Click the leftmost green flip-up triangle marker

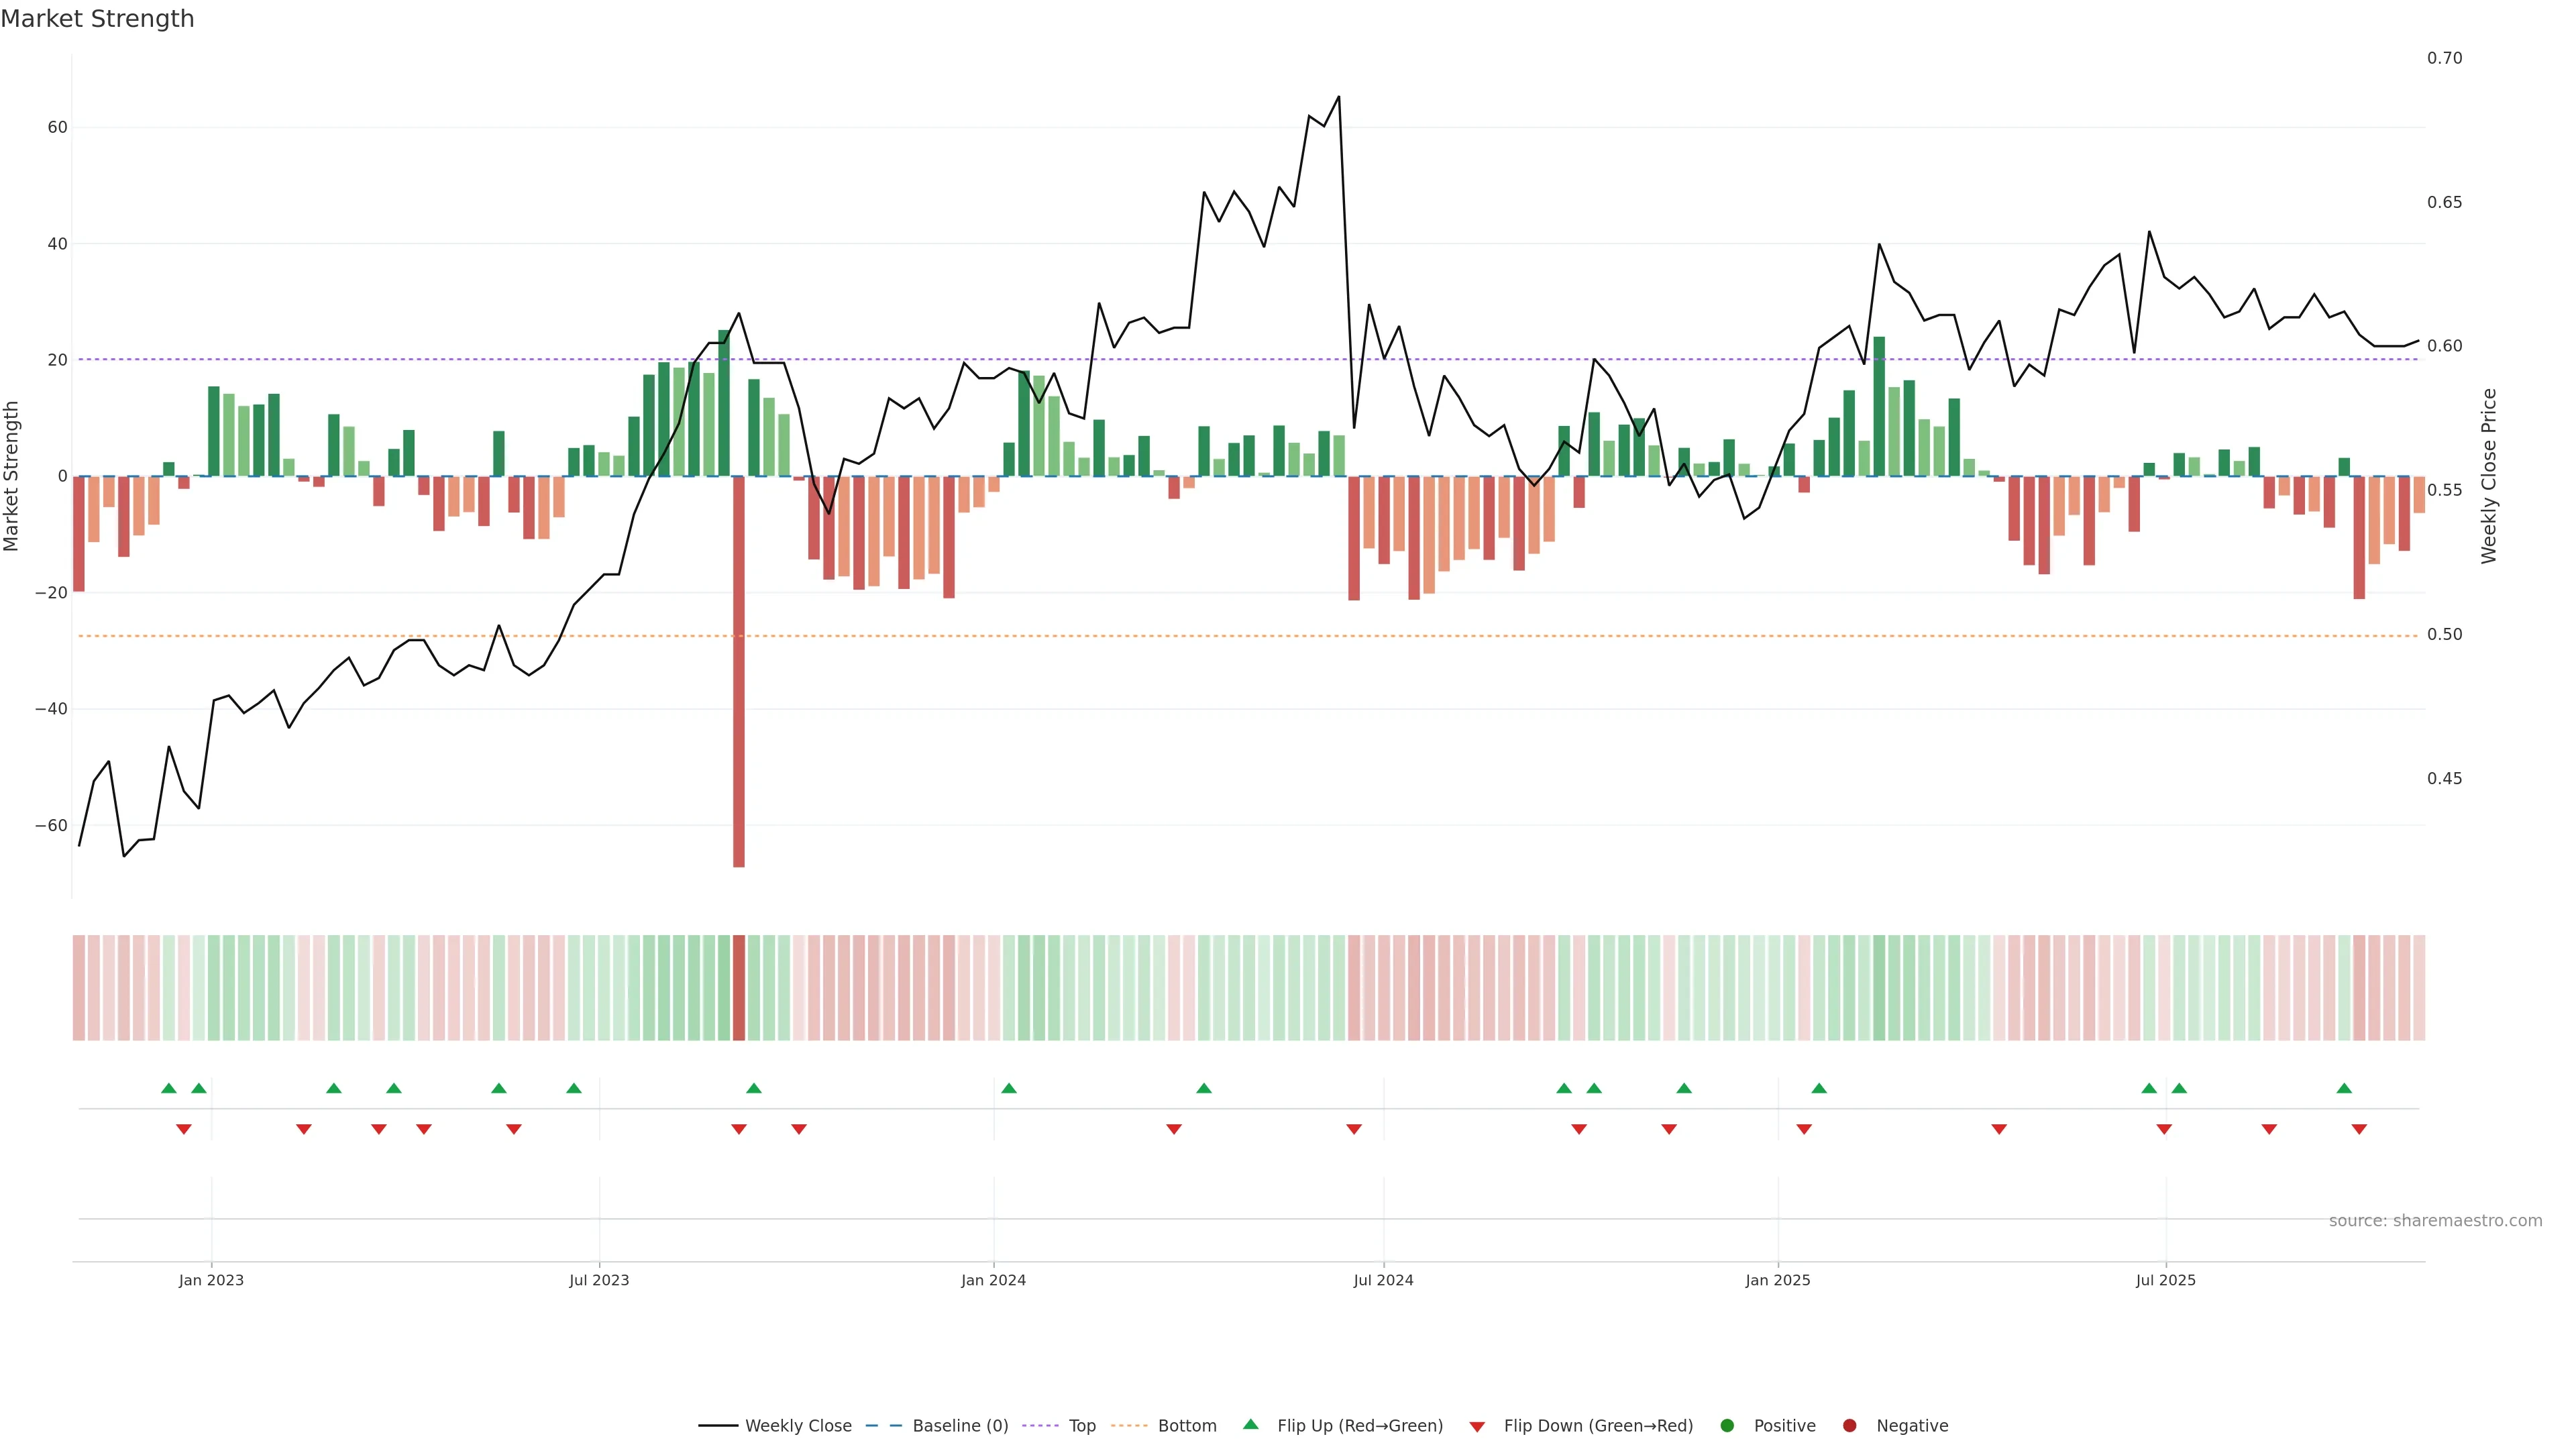[x=169, y=1088]
